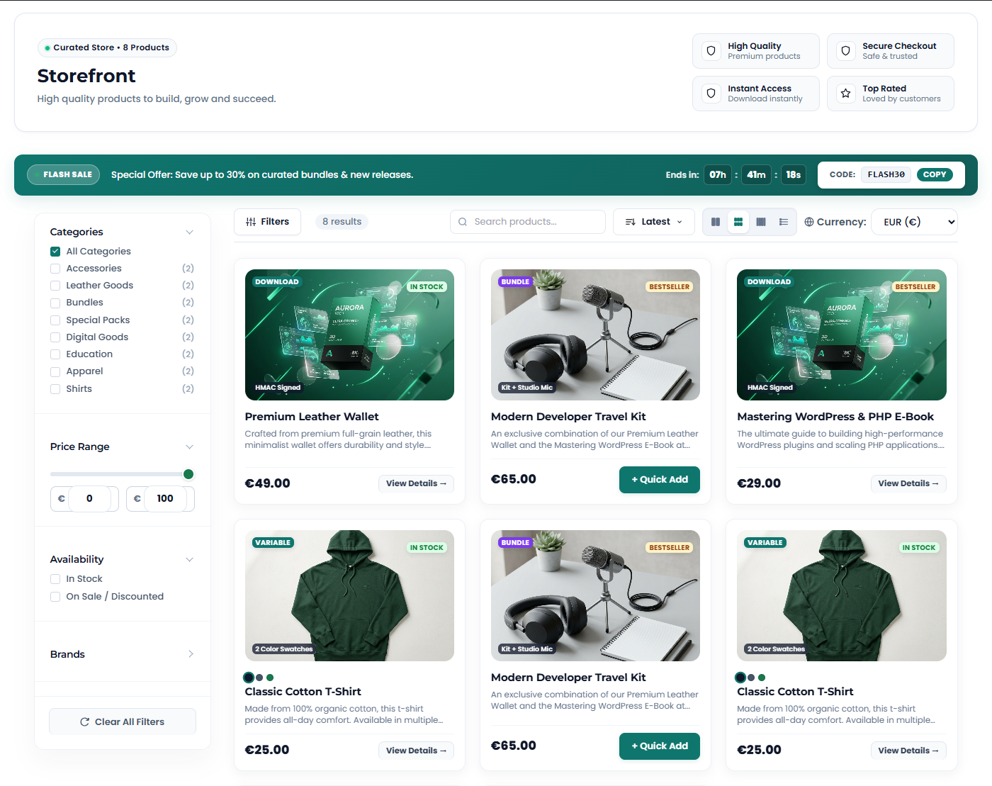Click the FLASH SALE badge in banner
Viewport: 992px width, 786px height.
click(64, 174)
